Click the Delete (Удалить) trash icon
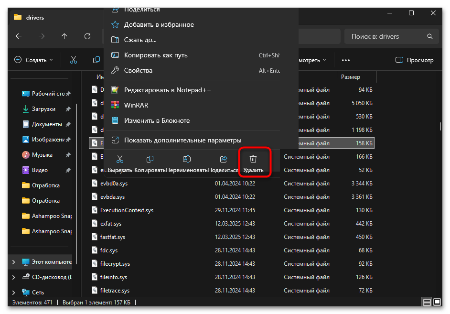Image resolution: width=450 pixels, height=314 pixels. [x=253, y=159]
